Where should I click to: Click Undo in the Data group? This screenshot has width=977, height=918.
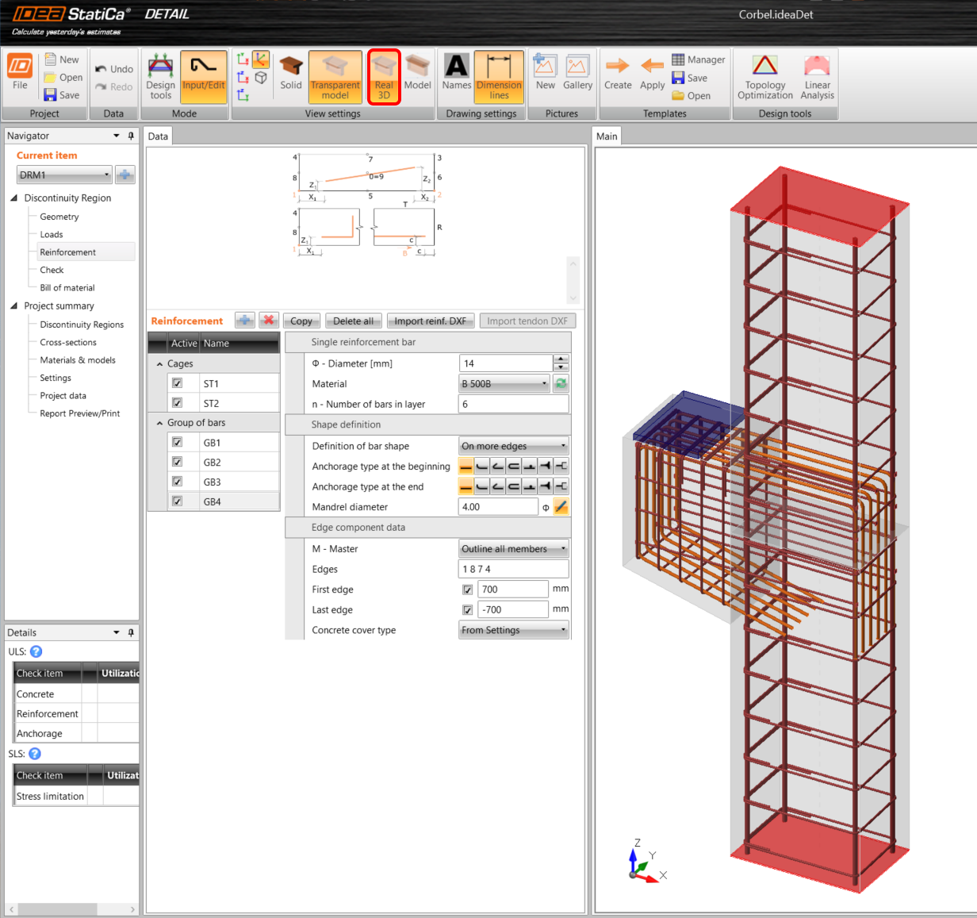(113, 68)
